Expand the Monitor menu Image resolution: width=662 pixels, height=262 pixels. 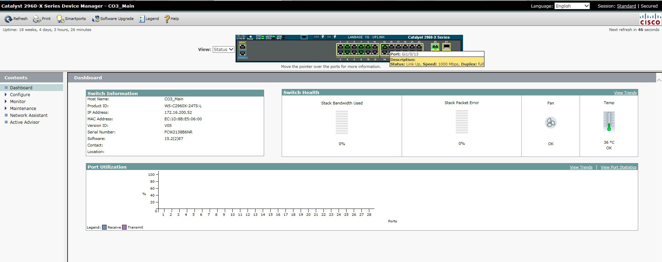(x=18, y=101)
